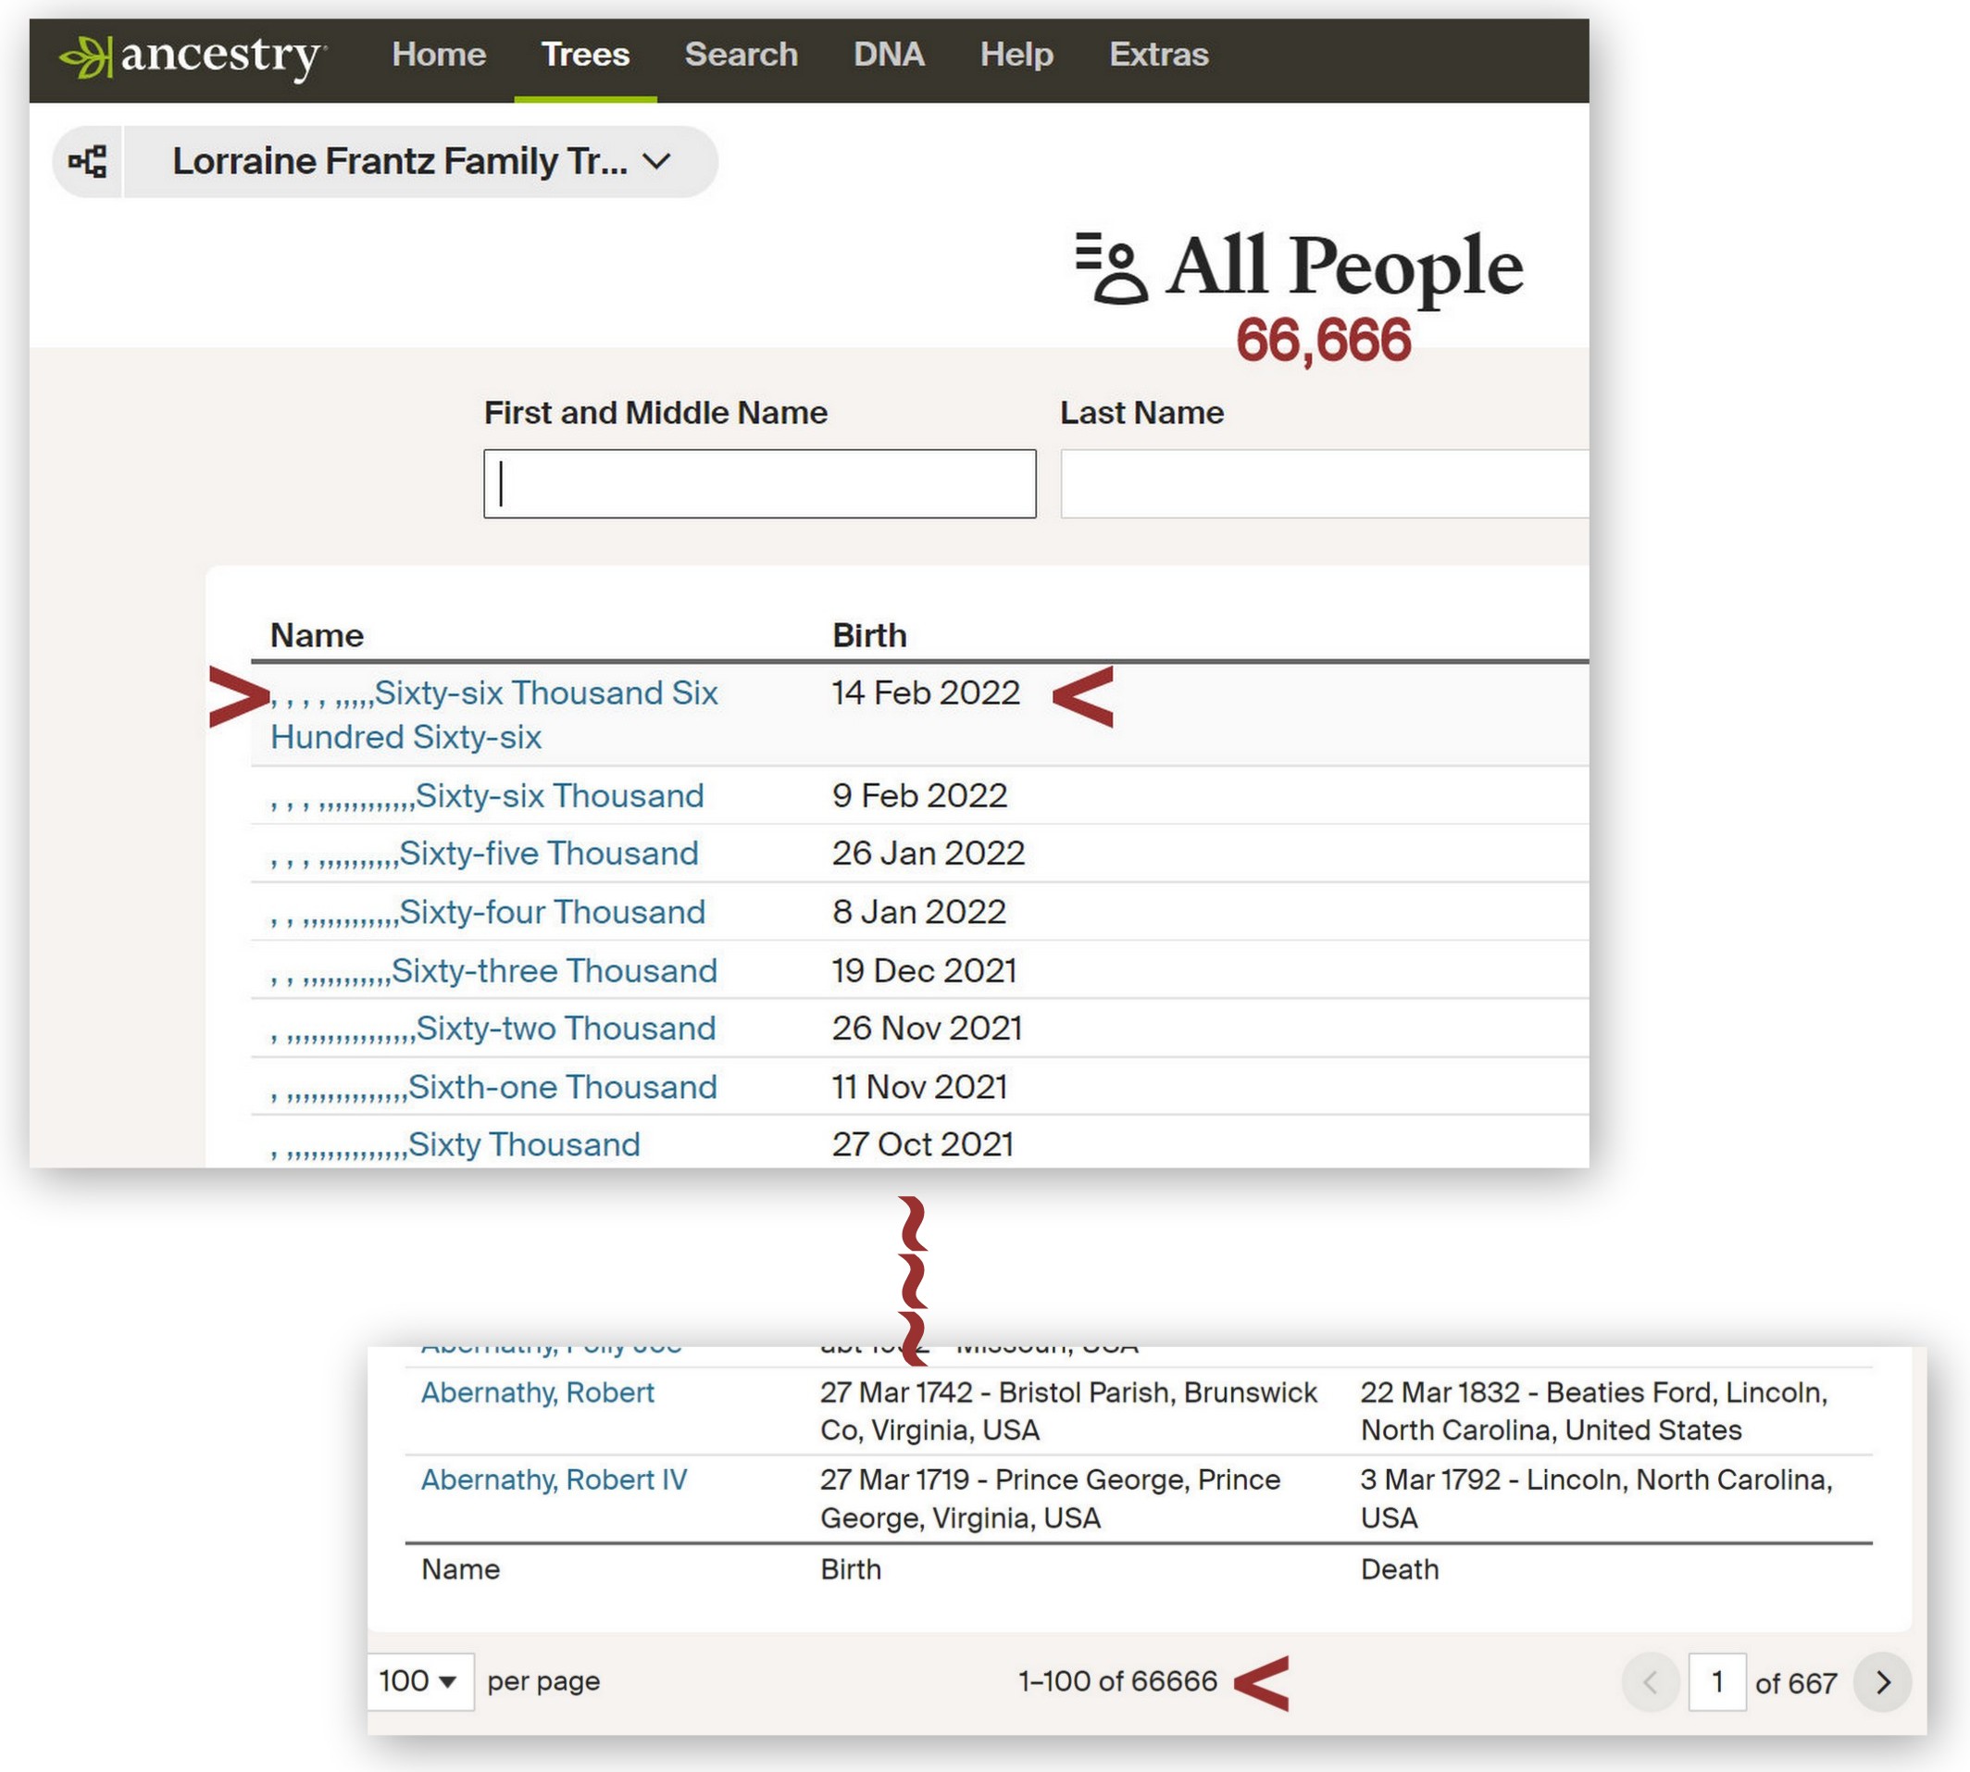Click the Last Name input field

[x=1324, y=484]
